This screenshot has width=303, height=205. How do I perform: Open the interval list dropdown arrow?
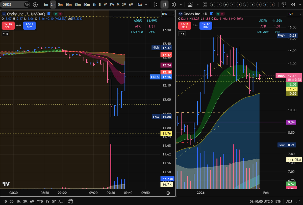click(146, 5)
